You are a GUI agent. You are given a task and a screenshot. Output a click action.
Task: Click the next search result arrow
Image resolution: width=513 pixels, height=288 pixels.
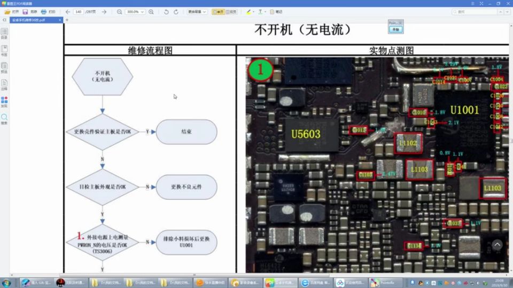point(507,12)
